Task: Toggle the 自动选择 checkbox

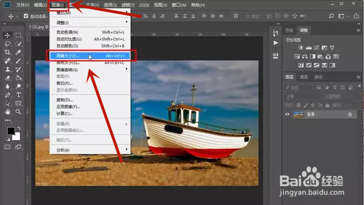Action: coord(26,16)
